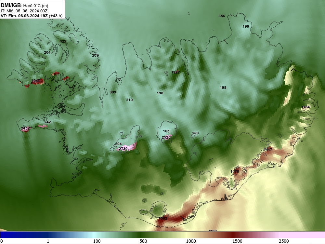Image resolution: width=325 pixels, height=244 pixels.
Task: Select the 1927 value on the map
Action: [175, 72]
